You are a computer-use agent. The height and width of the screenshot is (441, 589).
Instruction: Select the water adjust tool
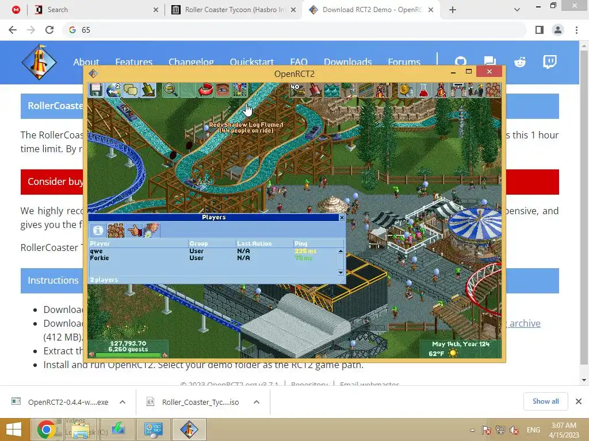[x=332, y=90]
